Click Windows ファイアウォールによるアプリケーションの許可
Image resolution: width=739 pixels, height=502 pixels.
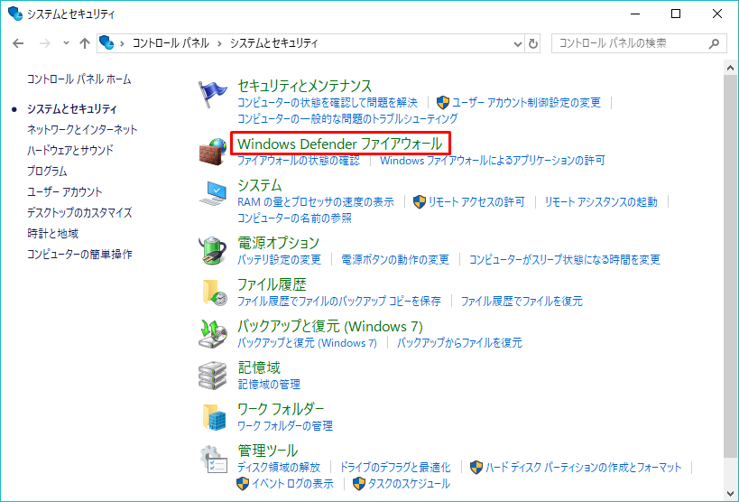click(492, 161)
